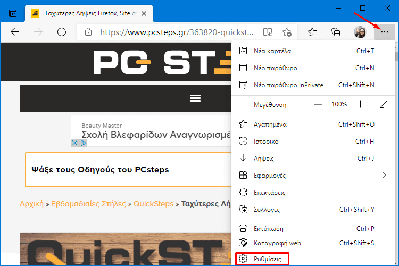Screen dimensions: 399x266
Task: Select Εκτύπωση to print the page
Action: 313,229
